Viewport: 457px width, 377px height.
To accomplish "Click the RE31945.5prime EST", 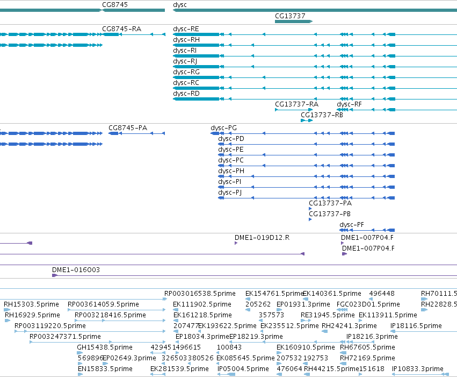I will [328, 315].
